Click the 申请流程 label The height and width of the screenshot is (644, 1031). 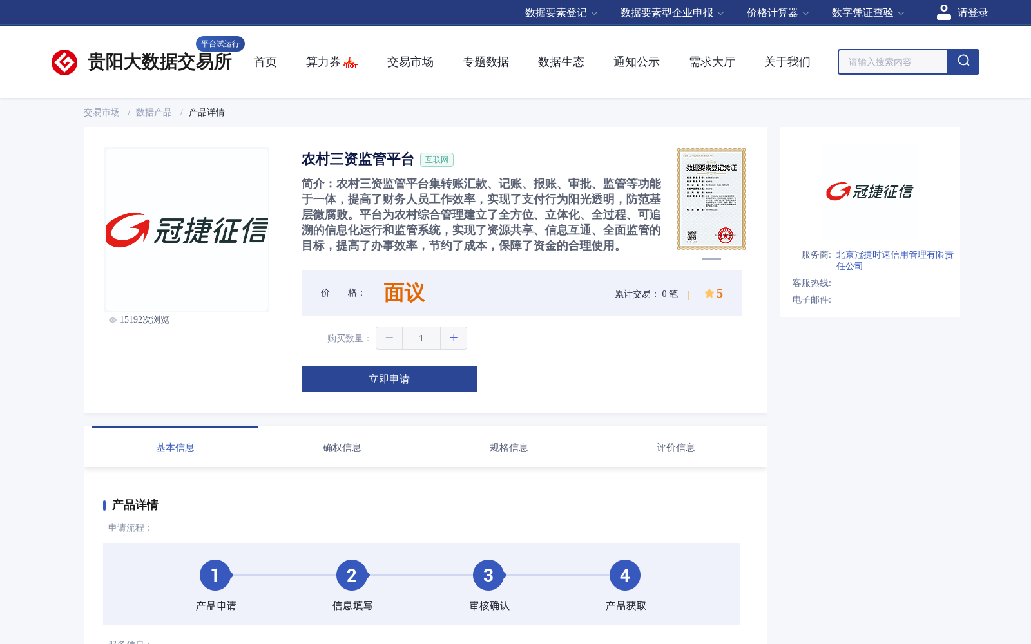point(130,527)
